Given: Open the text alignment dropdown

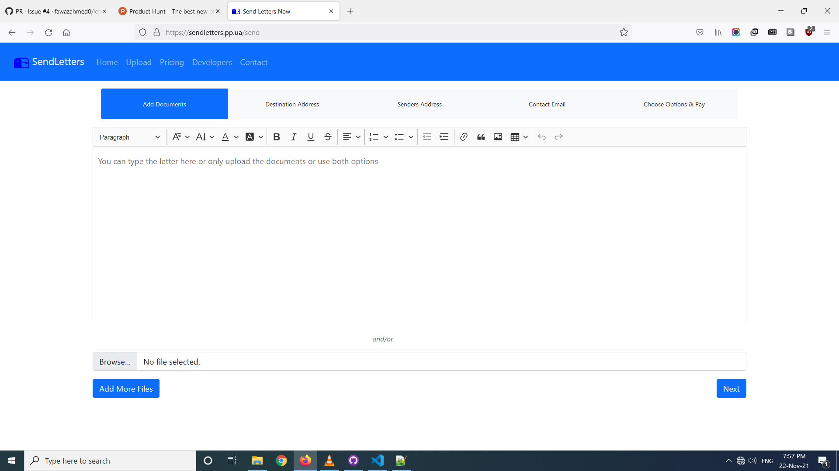Looking at the screenshot, I should [351, 137].
